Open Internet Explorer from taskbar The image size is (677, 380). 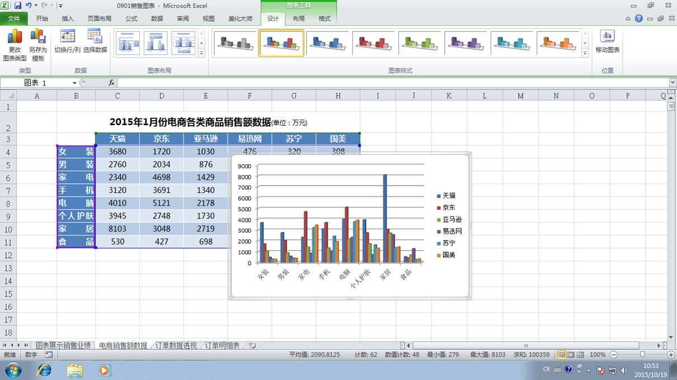(x=44, y=370)
